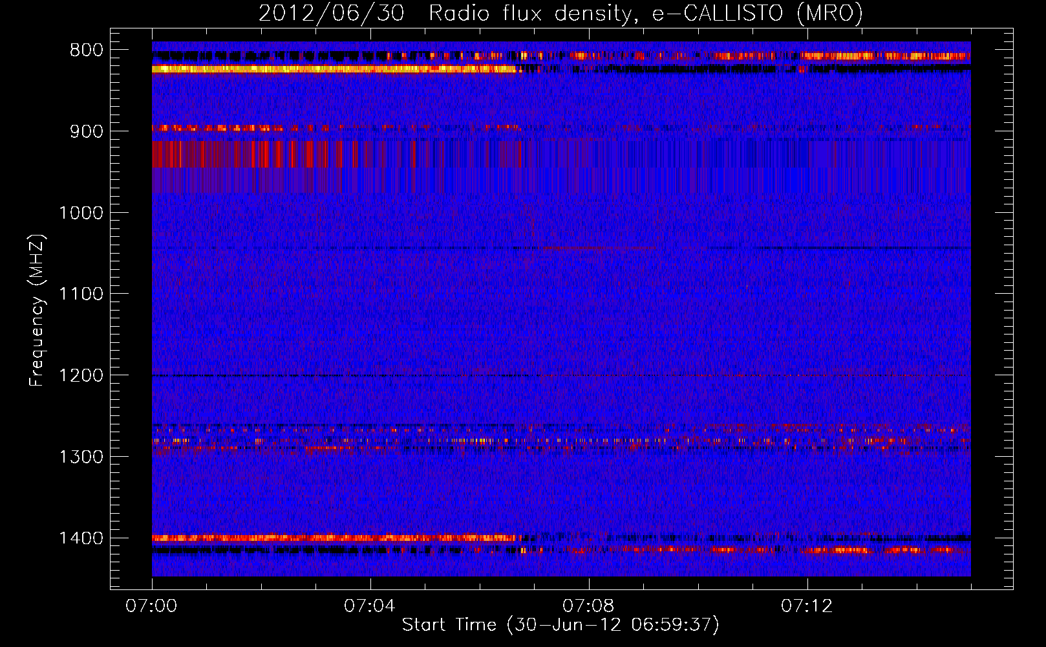Select the 1000 frequency axis label
1046x647 pixels.
click(x=81, y=213)
